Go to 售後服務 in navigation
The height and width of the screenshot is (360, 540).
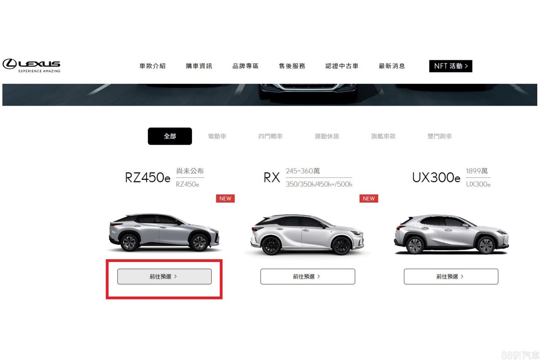pyautogui.click(x=292, y=66)
